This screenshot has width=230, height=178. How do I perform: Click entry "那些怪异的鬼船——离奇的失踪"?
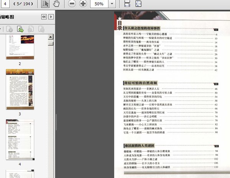coord(141,42)
